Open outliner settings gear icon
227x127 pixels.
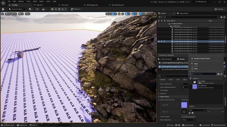point(225,17)
